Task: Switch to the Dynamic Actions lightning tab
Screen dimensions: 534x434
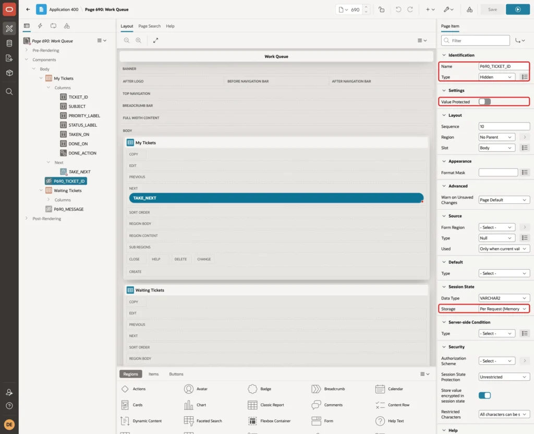Action: 40,26
